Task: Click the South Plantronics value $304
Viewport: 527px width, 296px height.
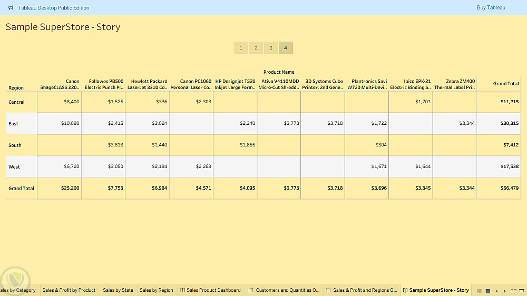Action: (x=381, y=144)
